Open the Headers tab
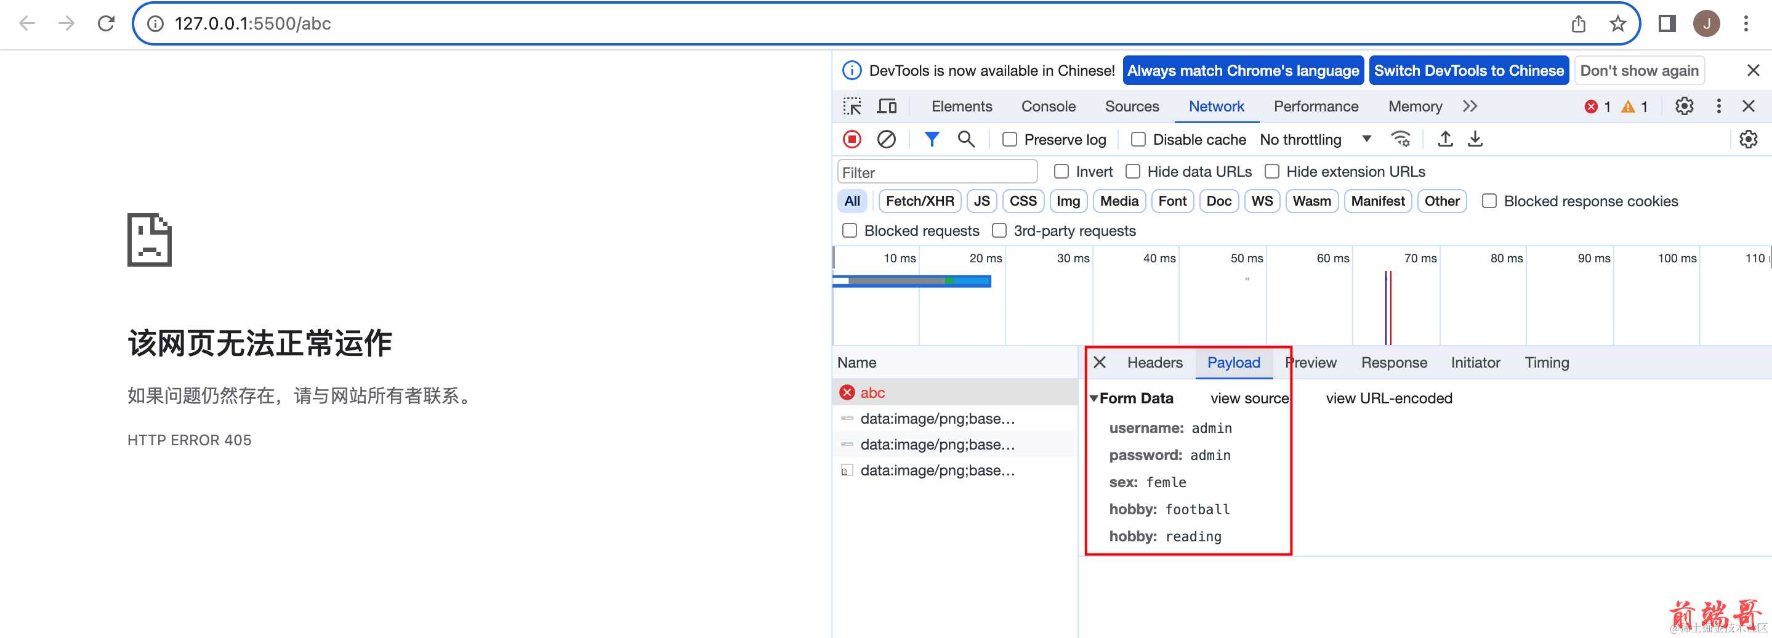This screenshot has width=1772, height=638. 1155,363
